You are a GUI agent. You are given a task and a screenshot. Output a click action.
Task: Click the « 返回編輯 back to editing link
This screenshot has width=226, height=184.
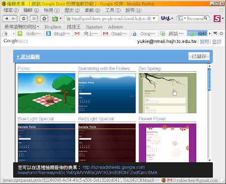click(x=28, y=57)
